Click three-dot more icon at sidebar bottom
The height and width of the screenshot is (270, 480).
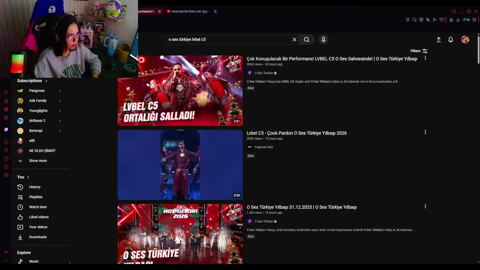click(6, 260)
